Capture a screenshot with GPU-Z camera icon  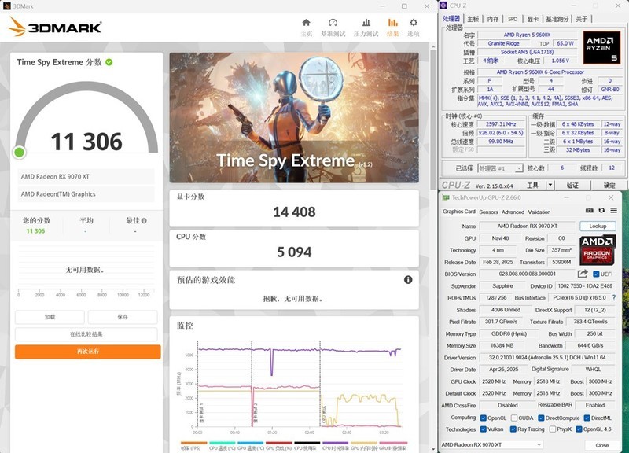tap(590, 211)
